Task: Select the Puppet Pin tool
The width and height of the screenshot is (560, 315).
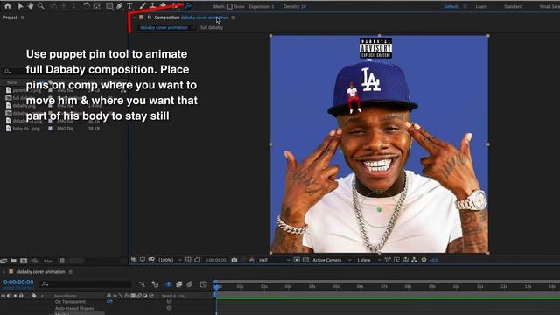Action: click(188, 6)
